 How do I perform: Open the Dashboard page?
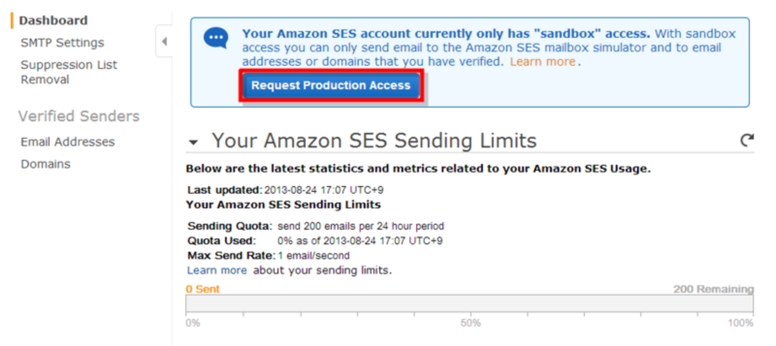(x=53, y=20)
